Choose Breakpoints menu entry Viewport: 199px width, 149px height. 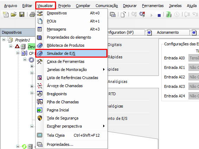71,94
